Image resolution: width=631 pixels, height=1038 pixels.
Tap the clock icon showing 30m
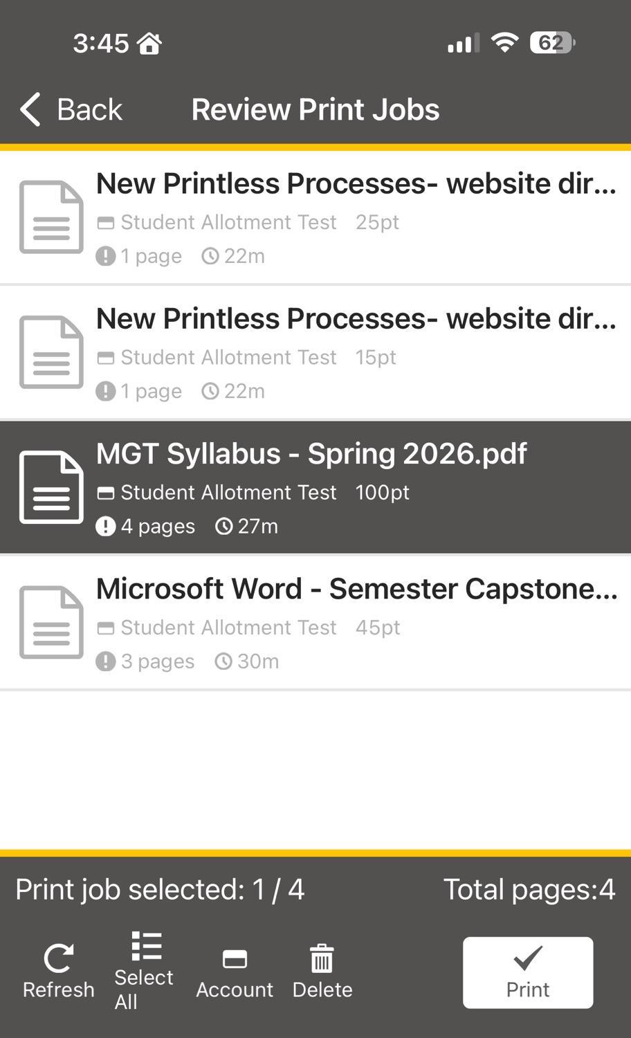[223, 661]
